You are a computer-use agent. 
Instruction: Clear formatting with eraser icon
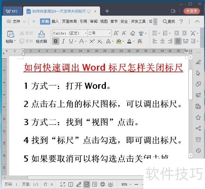coord(133,33)
